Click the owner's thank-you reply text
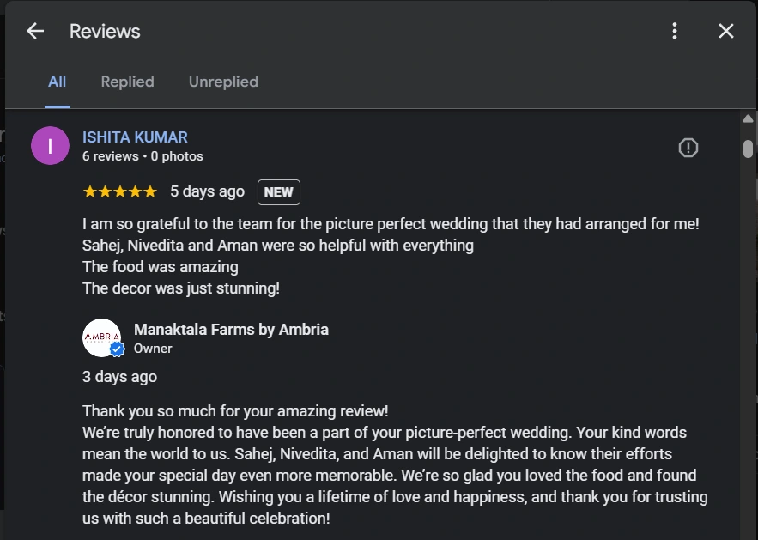Screen dimensions: 758x540 coord(395,464)
